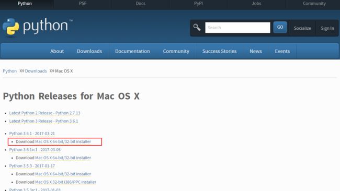Open the News navigation menu
The height and width of the screenshot is (191, 340).
click(256, 51)
